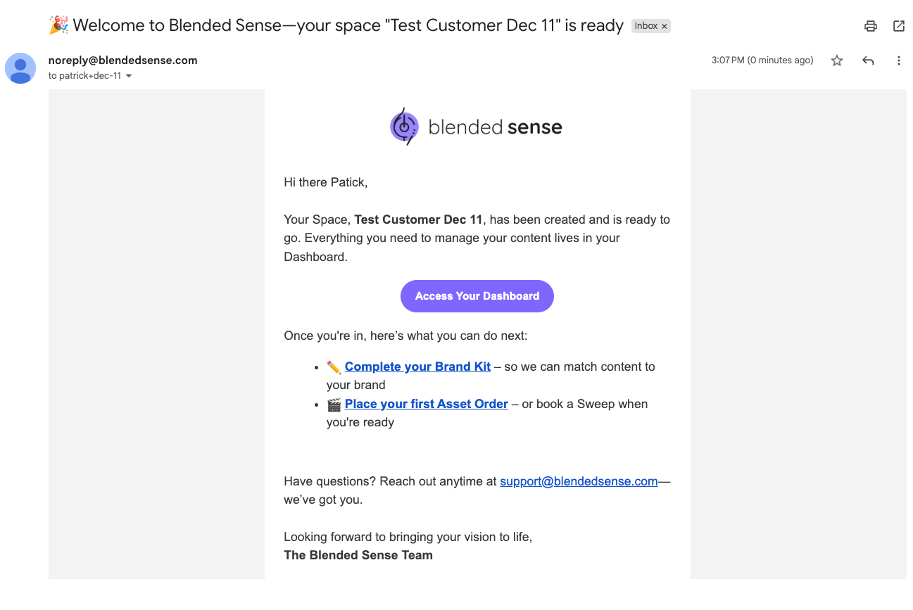Click the party popper emoji in subject

pyautogui.click(x=58, y=25)
